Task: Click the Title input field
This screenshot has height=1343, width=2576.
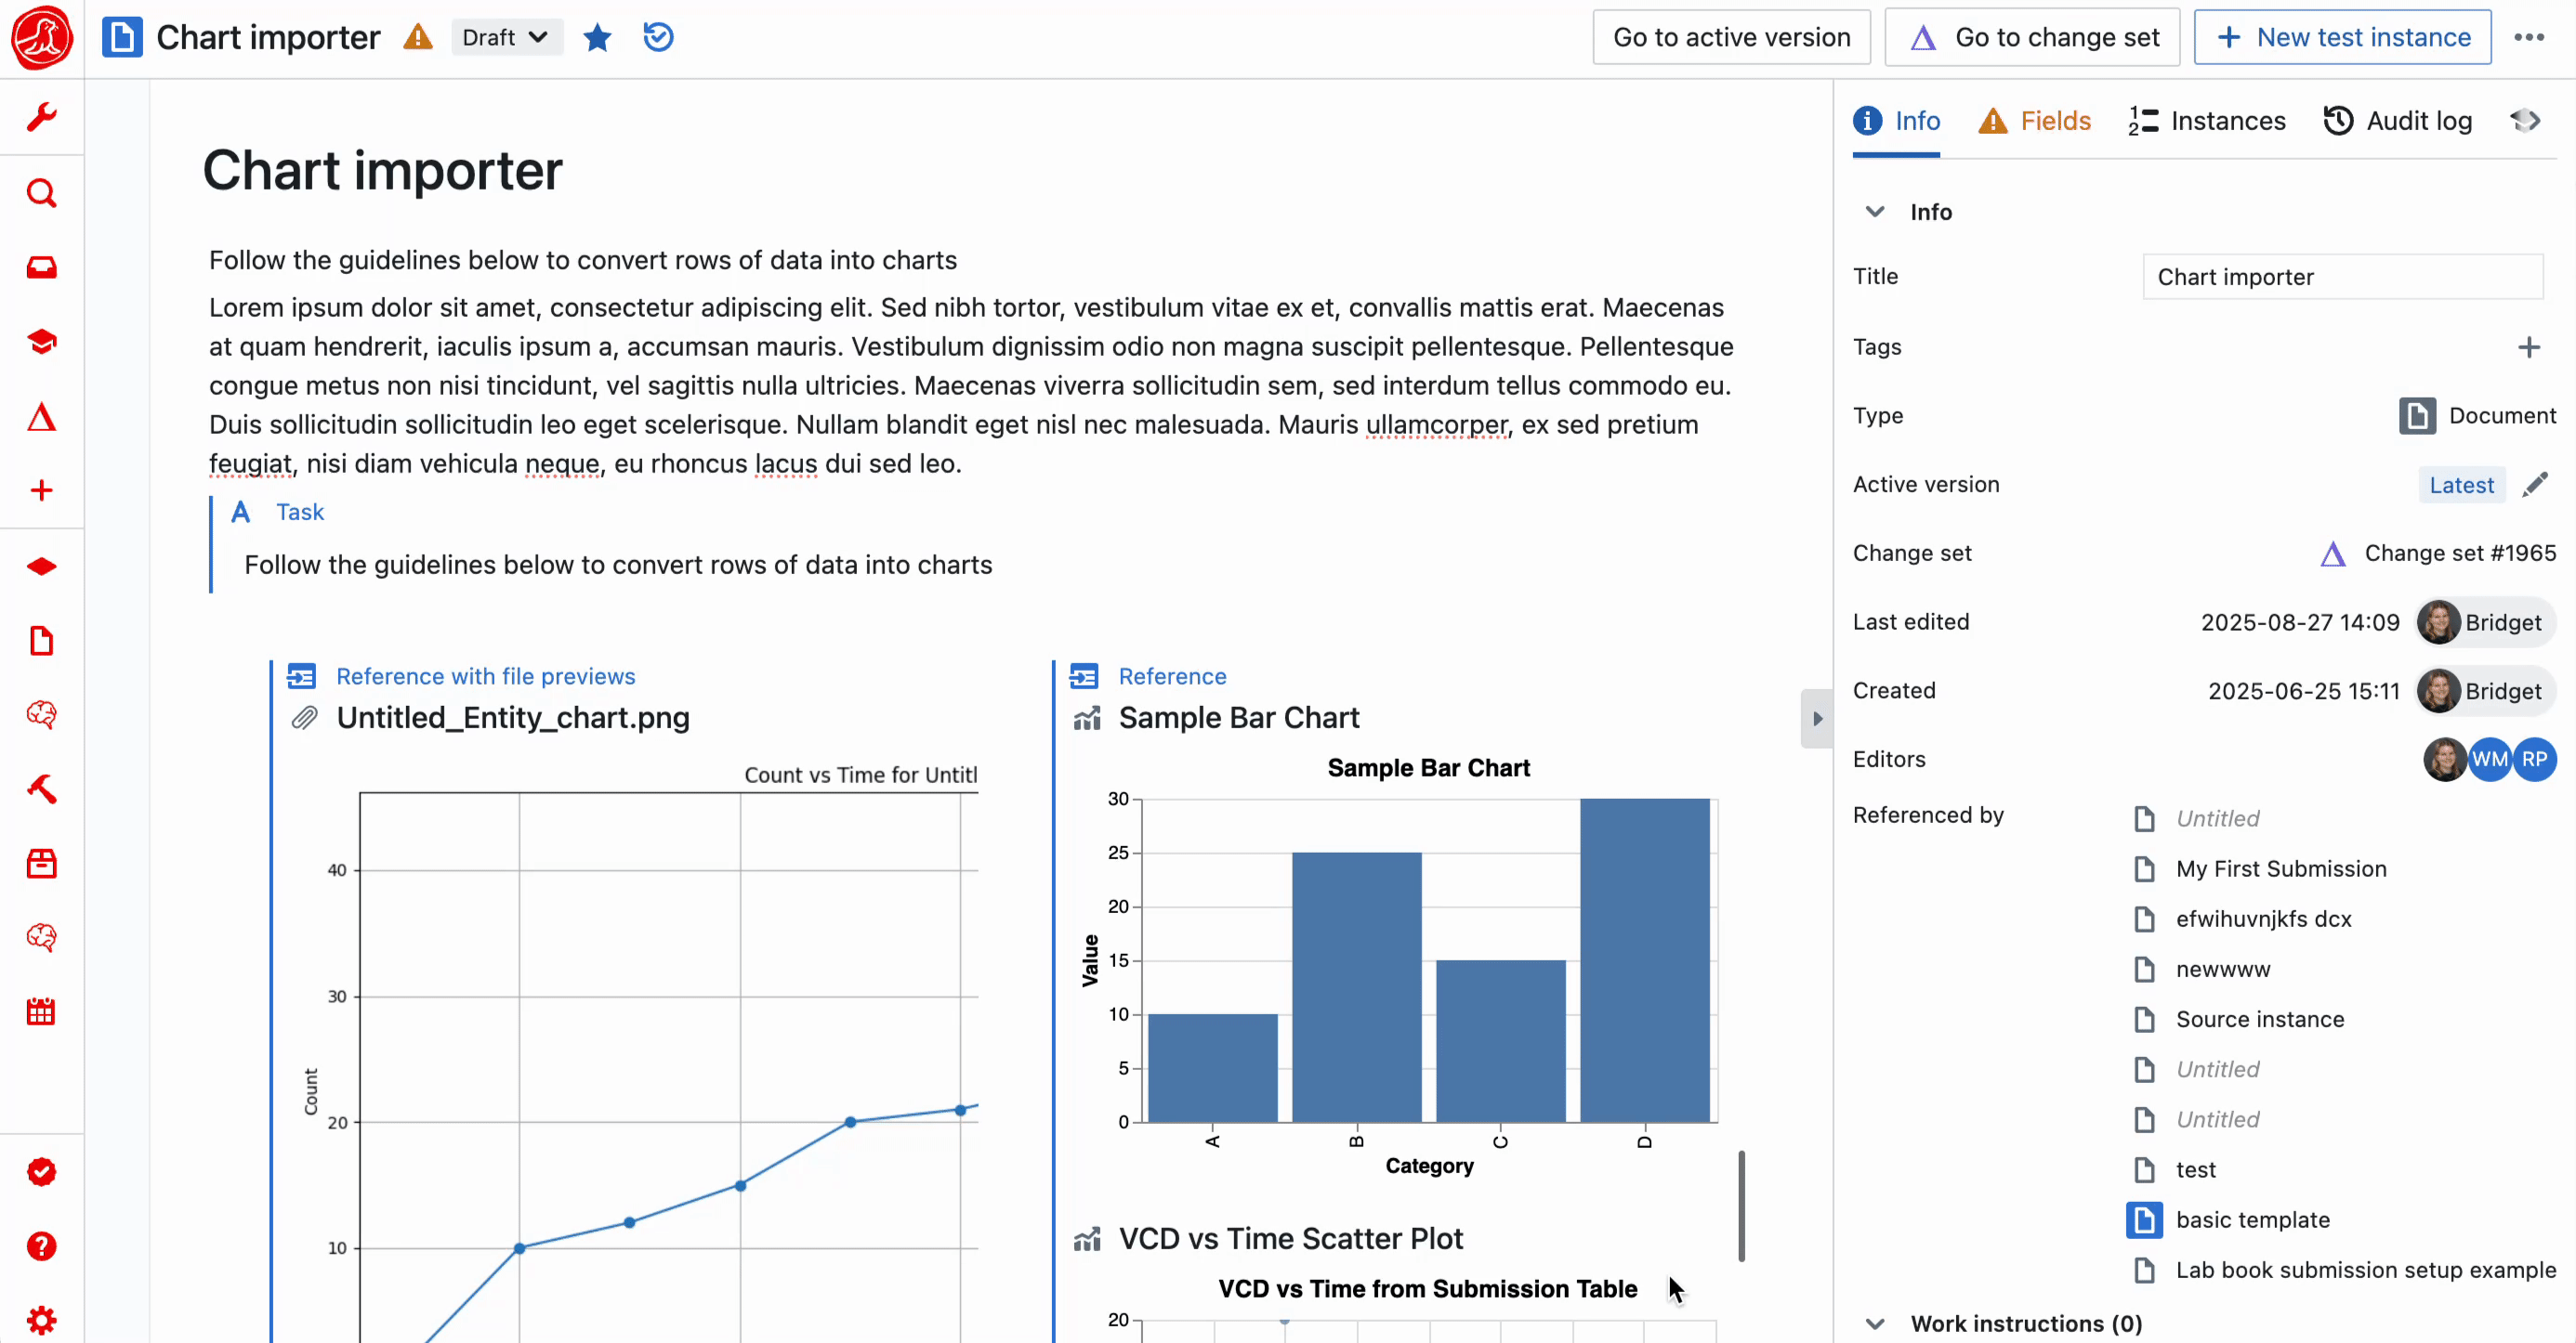Action: click(x=2341, y=277)
